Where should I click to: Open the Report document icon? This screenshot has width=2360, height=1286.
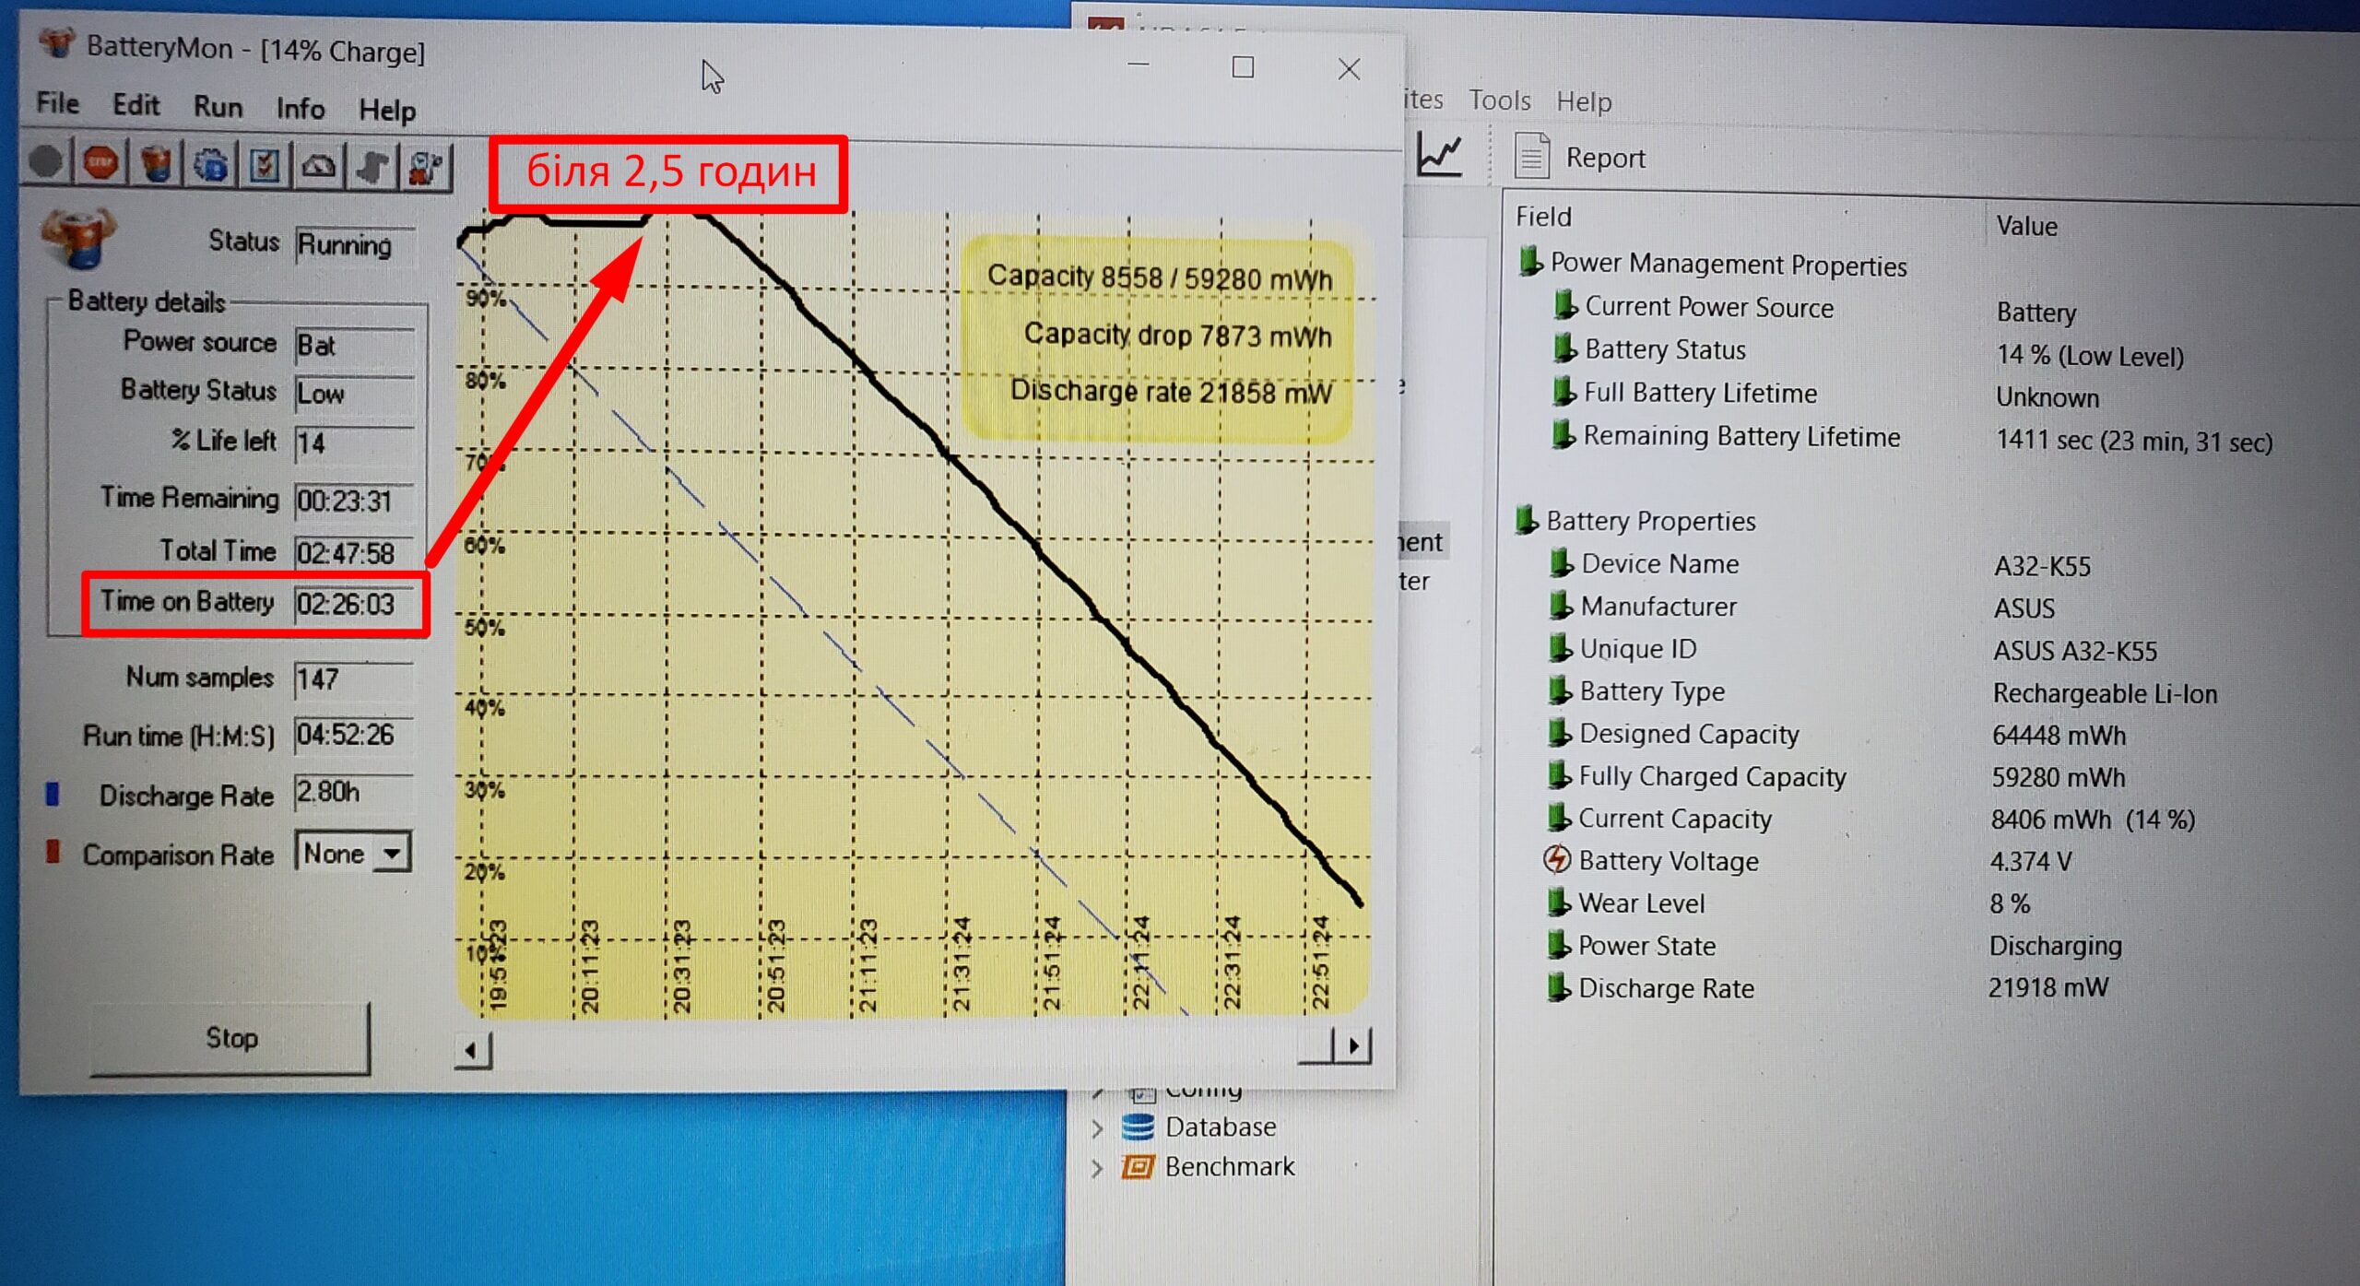pyautogui.click(x=1531, y=157)
